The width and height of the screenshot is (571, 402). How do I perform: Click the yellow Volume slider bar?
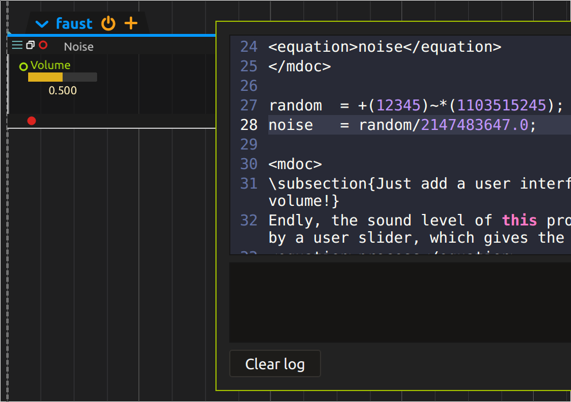[62, 77]
